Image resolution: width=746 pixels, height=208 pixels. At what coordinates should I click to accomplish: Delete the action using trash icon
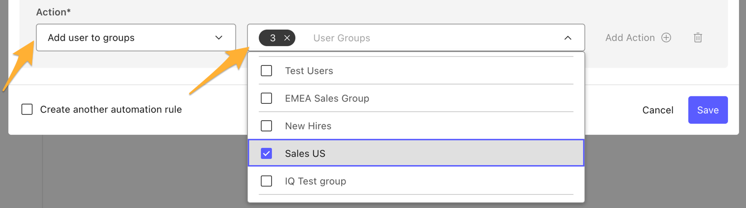(x=698, y=38)
